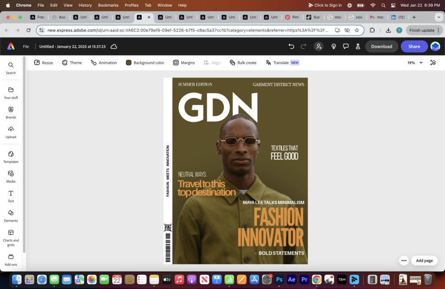Open the Bookmarks menu in menu bar
This screenshot has height=289, width=445.
coord(108,5)
